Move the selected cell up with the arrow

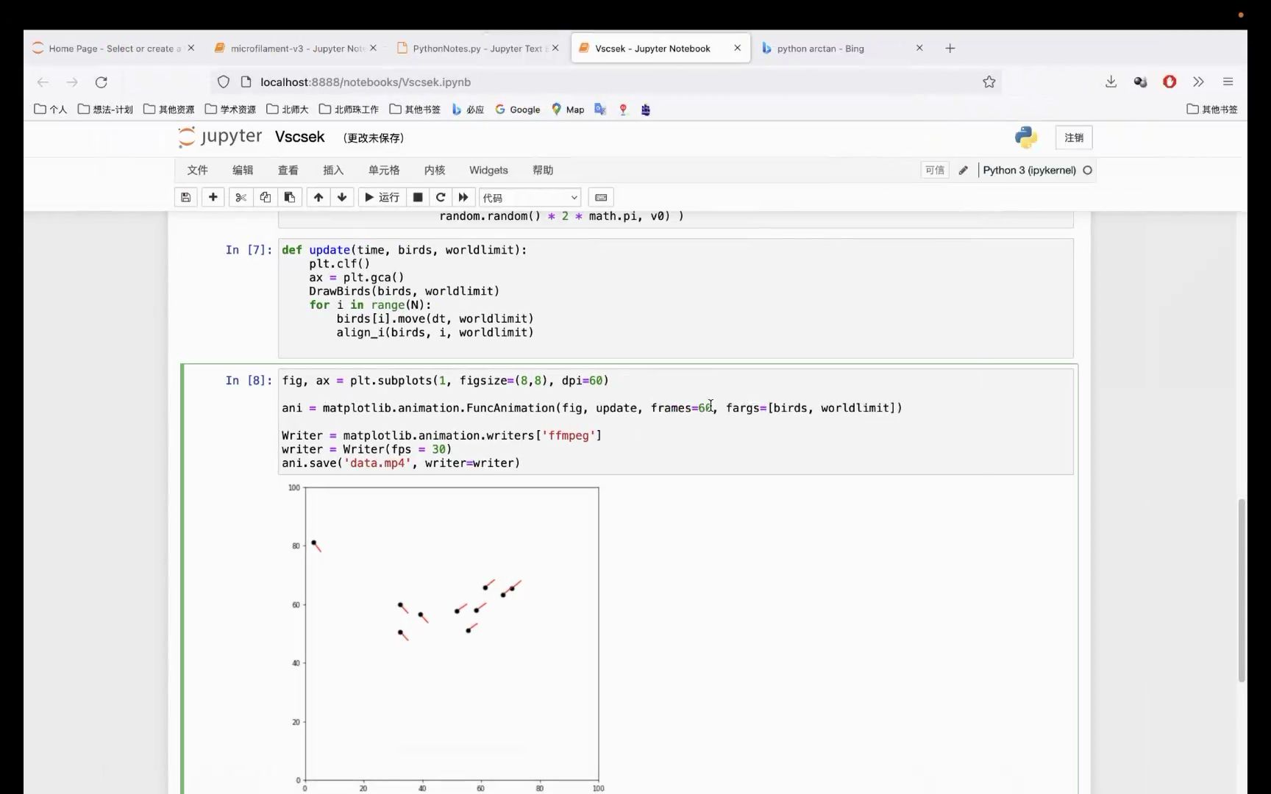[x=318, y=197]
